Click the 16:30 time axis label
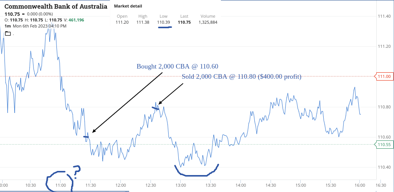Screen dimensions: 394x192 tap(381, 185)
